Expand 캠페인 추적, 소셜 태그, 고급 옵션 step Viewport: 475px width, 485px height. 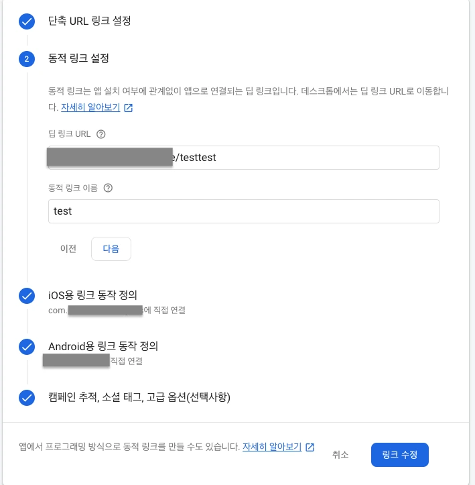pyautogui.click(x=139, y=397)
